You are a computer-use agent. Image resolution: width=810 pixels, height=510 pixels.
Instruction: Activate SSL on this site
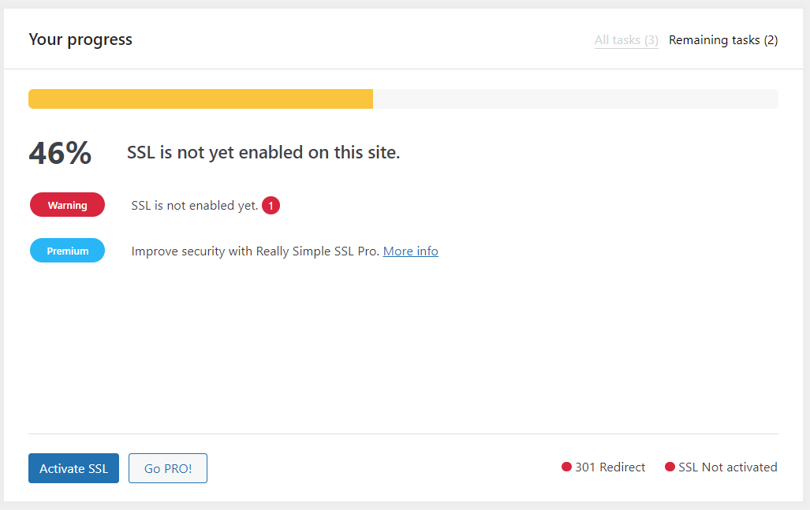click(x=73, y=467)
